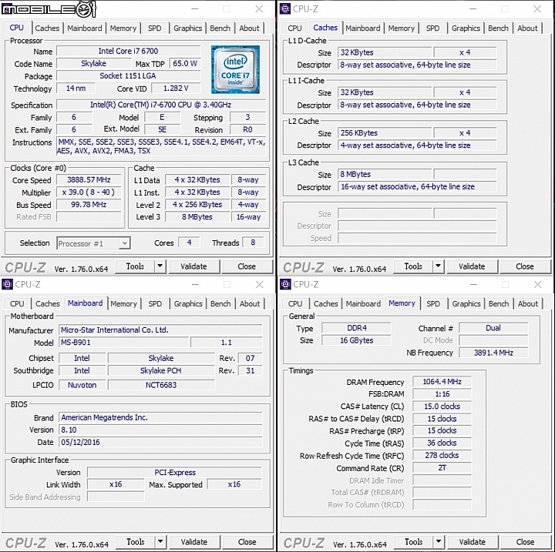Switch to Graphics tab in CPU window
The image size is (555, 552).
tap(187, 28)
